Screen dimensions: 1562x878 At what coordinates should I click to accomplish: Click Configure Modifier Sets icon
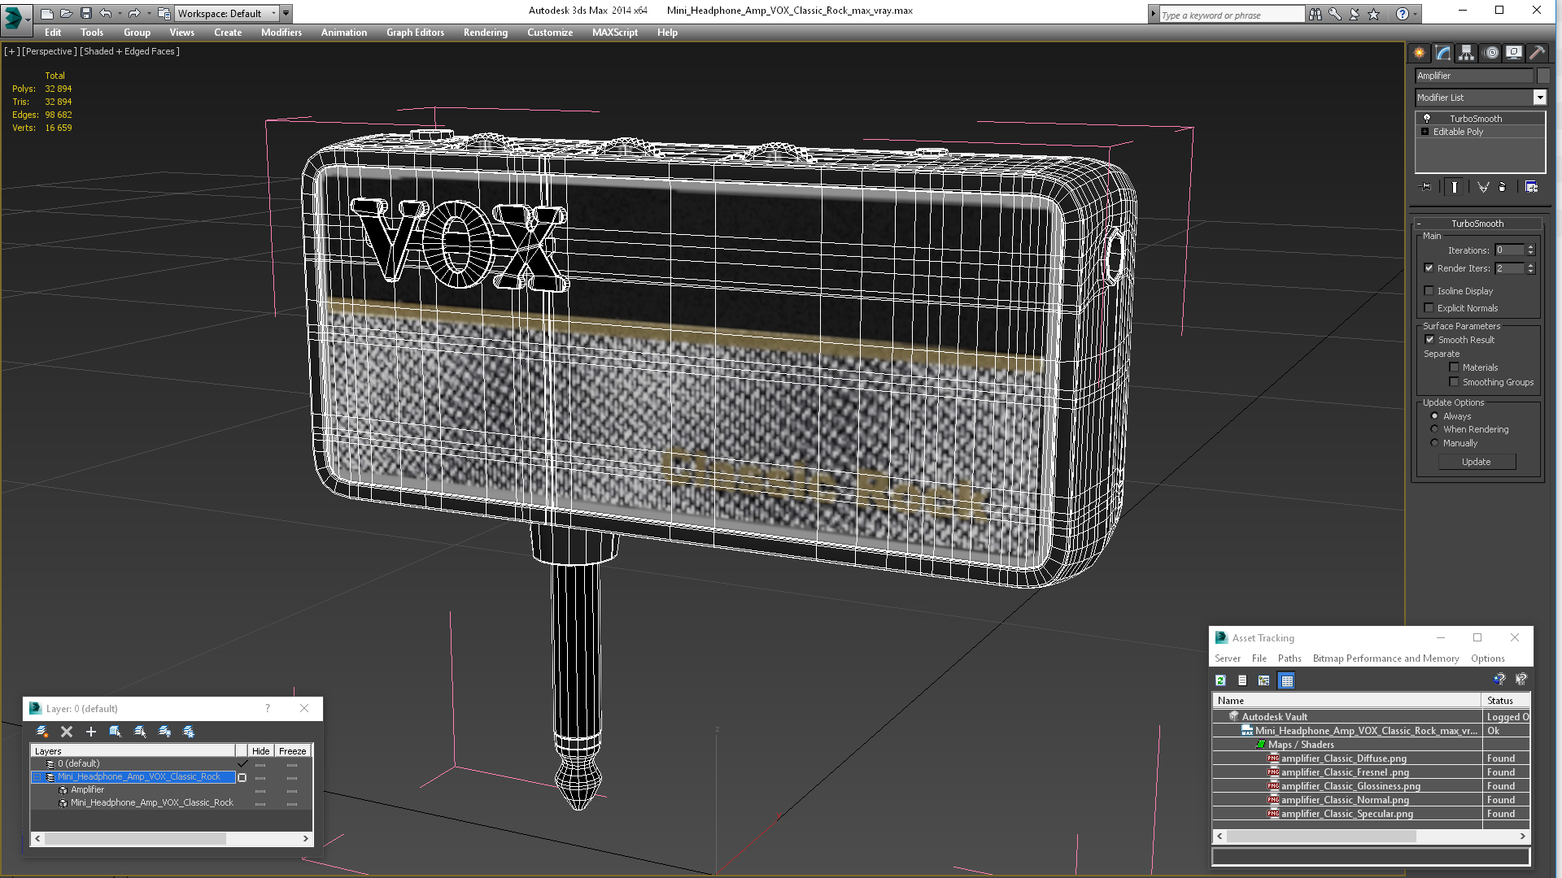(x=1531, y=187)
